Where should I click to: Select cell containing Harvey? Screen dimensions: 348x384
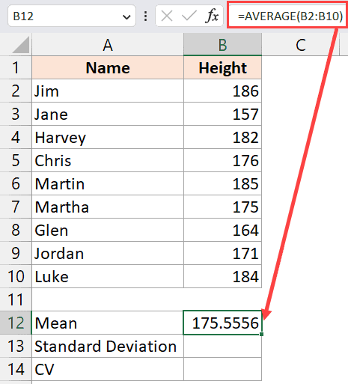[108, 137]
